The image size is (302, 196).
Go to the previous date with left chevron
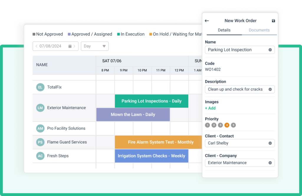tap(37, 46)
